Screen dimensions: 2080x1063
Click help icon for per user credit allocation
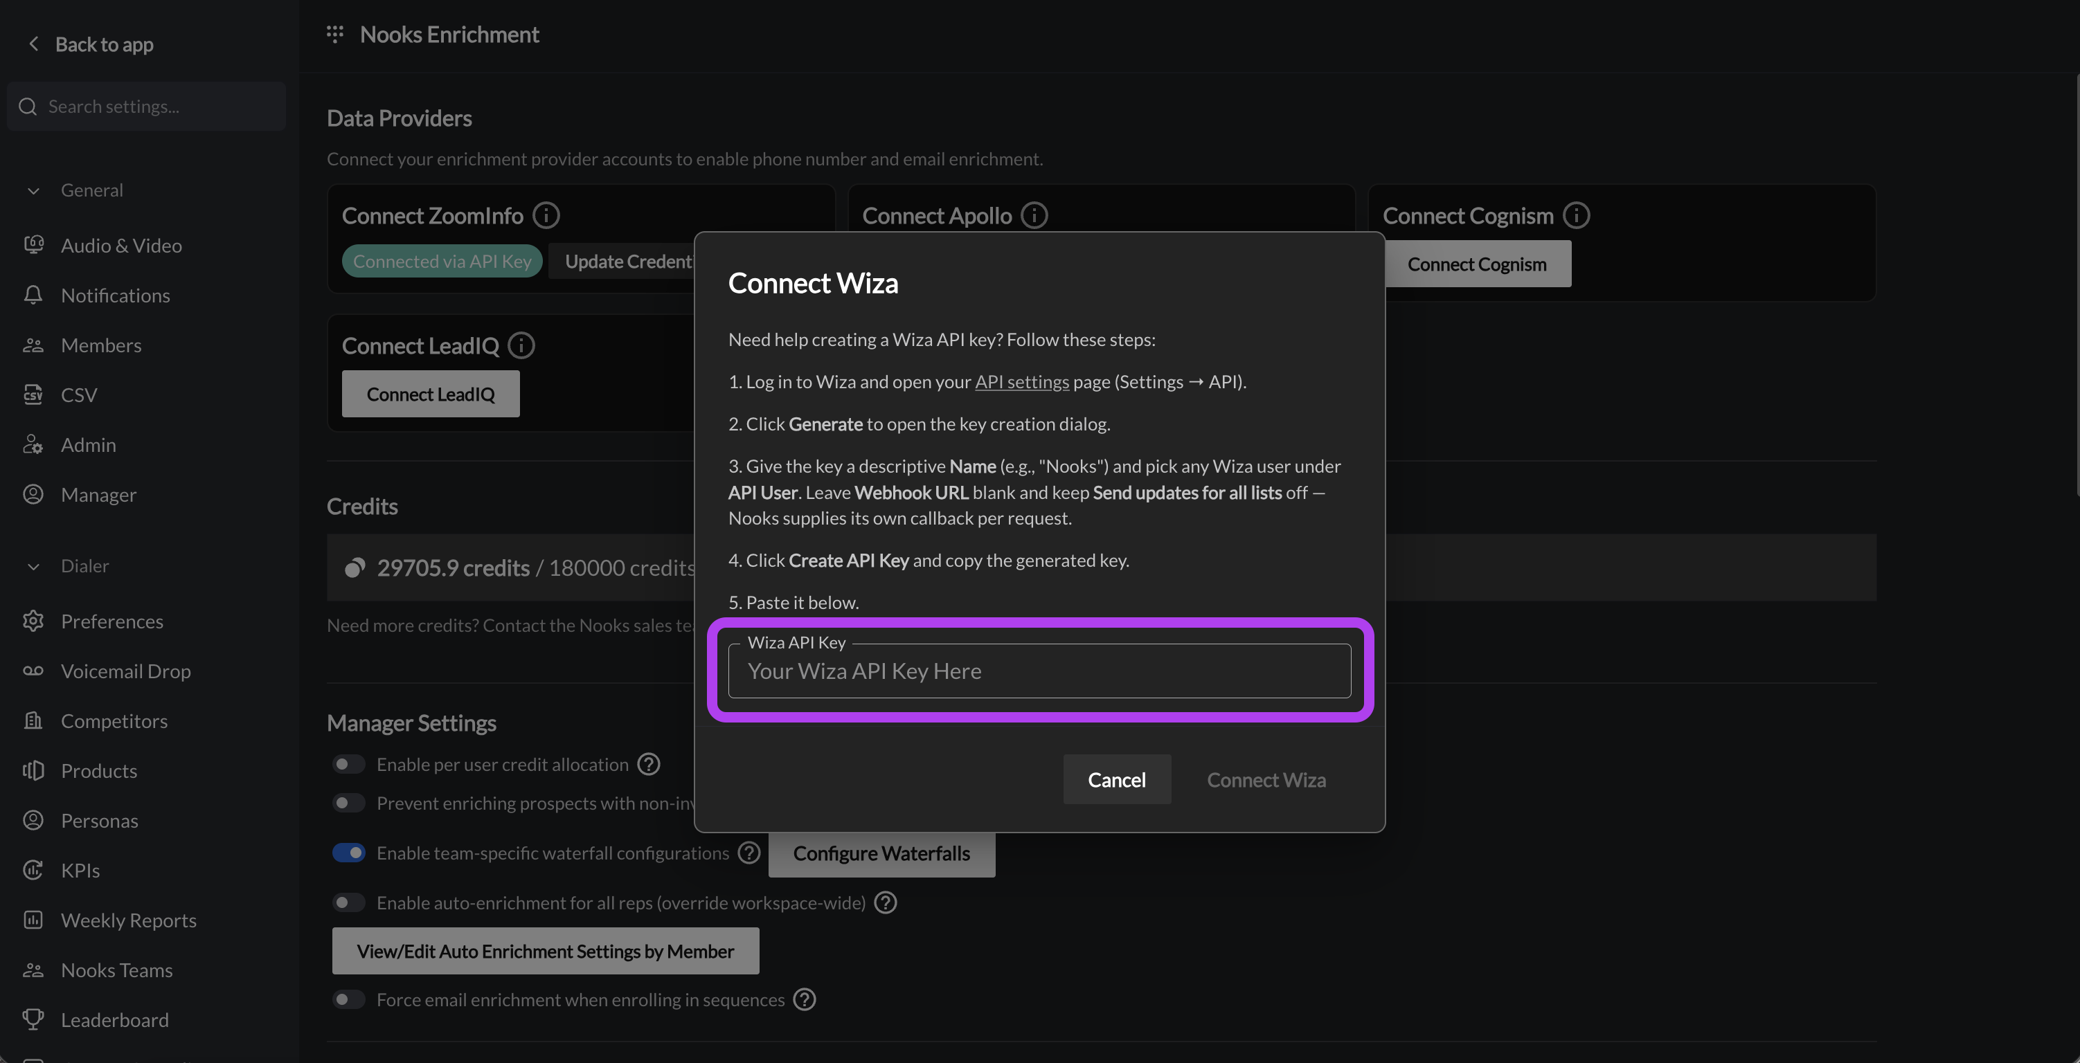point(648,763)
